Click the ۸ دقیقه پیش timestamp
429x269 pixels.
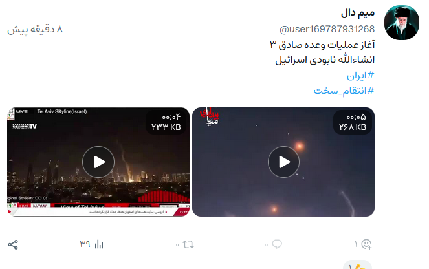(35, 29)
